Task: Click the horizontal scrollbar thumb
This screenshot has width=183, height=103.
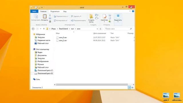Action: coord(92,85)
